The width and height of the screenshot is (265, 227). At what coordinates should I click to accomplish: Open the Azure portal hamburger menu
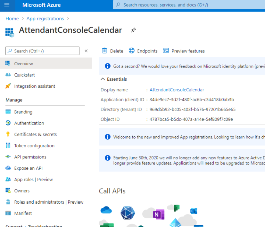[7, 5]
